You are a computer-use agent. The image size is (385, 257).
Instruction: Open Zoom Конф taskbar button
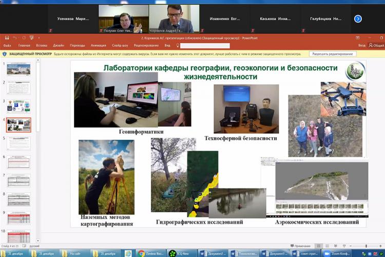tap(337, 253)
